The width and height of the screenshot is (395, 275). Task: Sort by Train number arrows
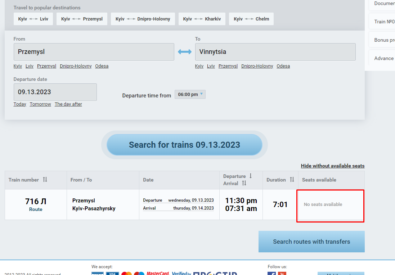tap(45, 180)
